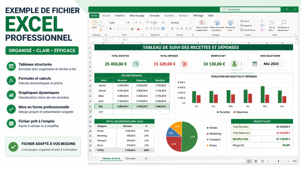This screenshot has width=301, height=169.
Task: Open the font size 11 dropdown
Action: click(x=133, y=23)
